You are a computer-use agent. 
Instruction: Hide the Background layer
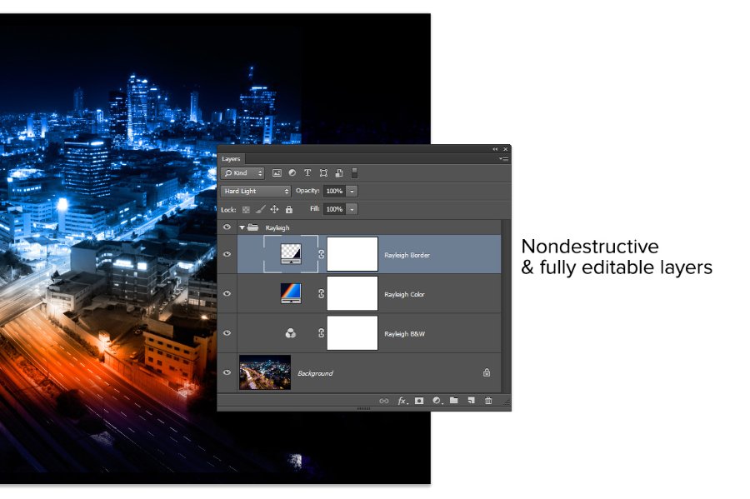coord(227,372)
